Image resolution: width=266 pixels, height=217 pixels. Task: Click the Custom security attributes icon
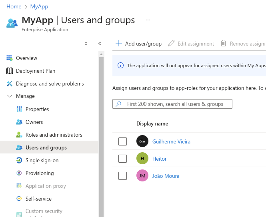[19, 214]
